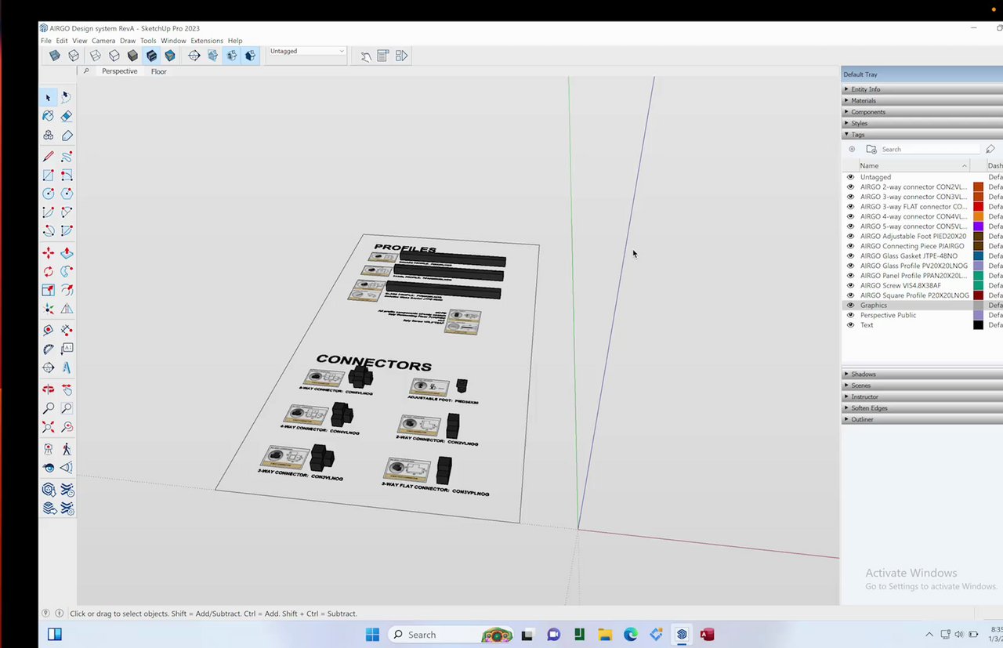The height and width of the screenshot is (648, 1003).
Task: Switch to the Floor scene tab
Action: click(x=159, y=71)
